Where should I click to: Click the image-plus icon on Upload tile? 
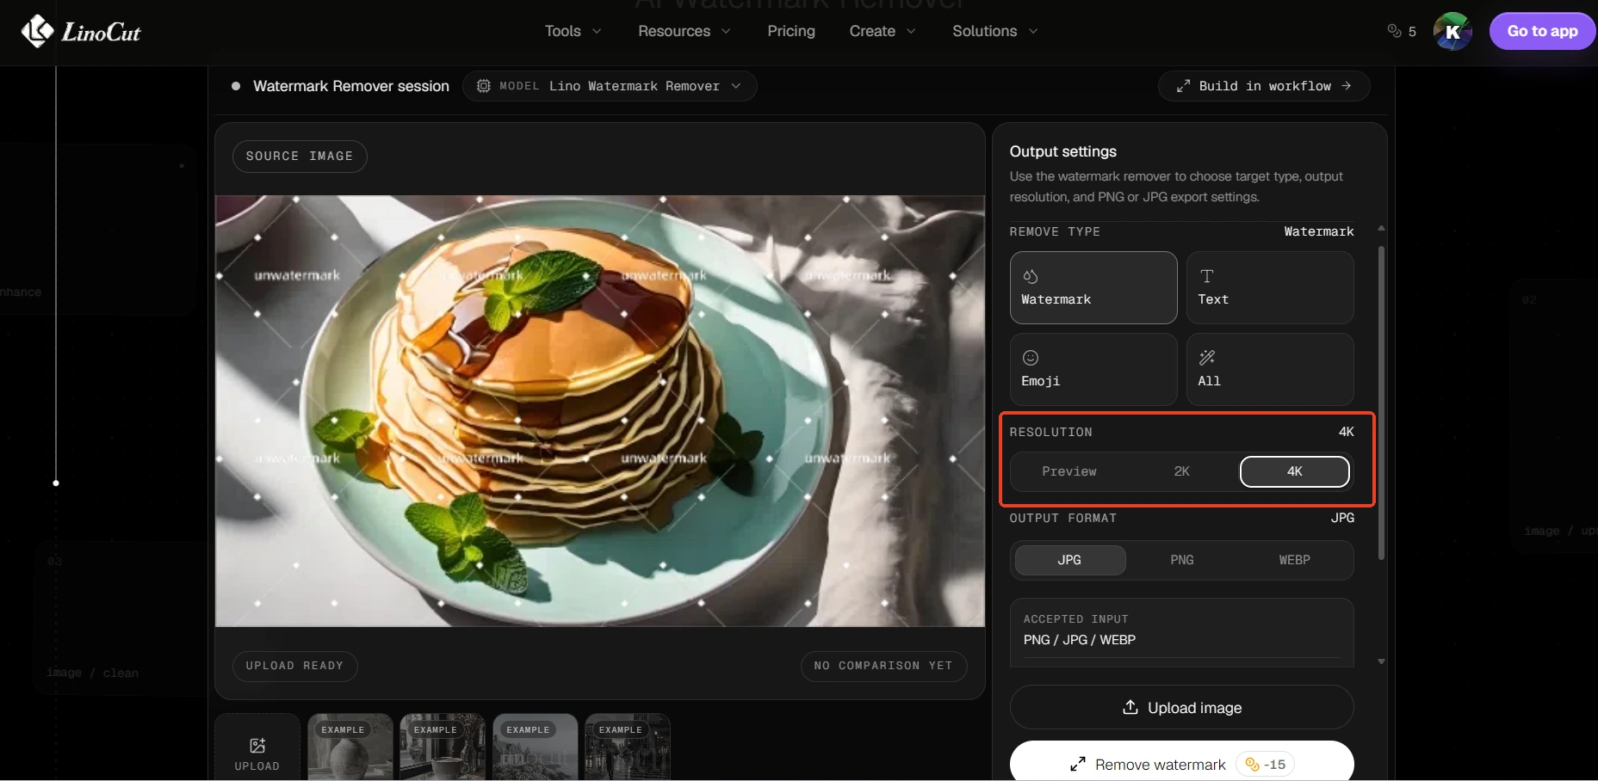[257, 746]
